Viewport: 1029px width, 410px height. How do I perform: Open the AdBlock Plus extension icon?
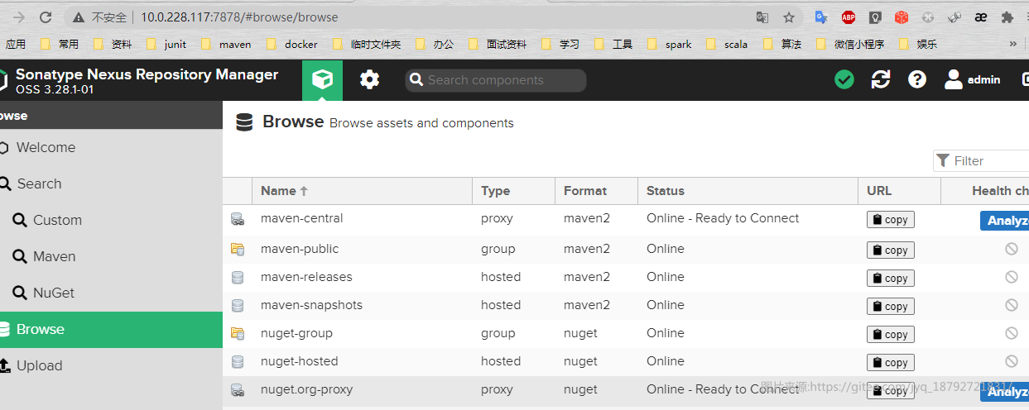(849, 17)
